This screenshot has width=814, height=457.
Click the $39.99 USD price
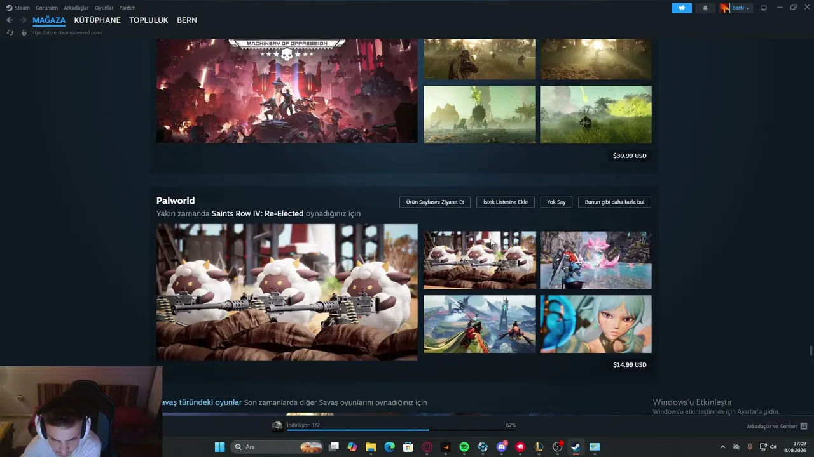(630, 156)
